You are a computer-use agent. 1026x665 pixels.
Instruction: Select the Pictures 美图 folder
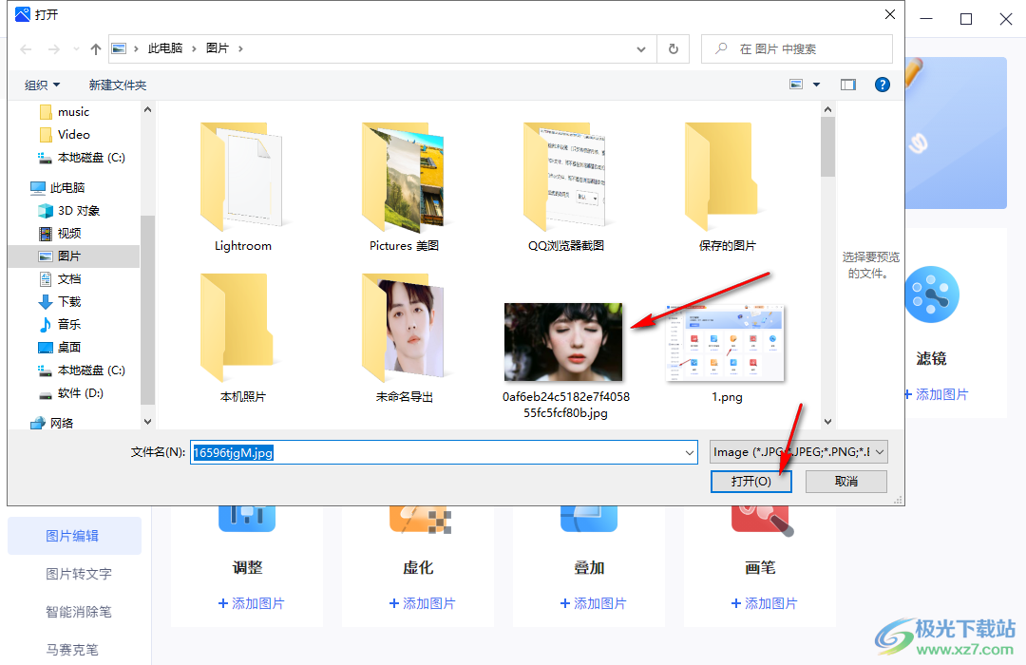tap(404, 186)
